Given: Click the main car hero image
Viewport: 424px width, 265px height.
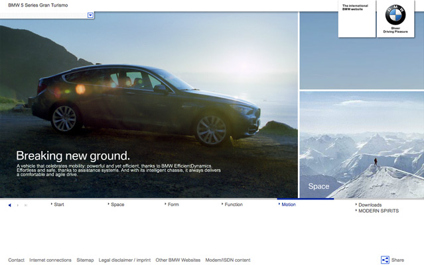Looking at the screenshot, I should click(x=149, y=105).
